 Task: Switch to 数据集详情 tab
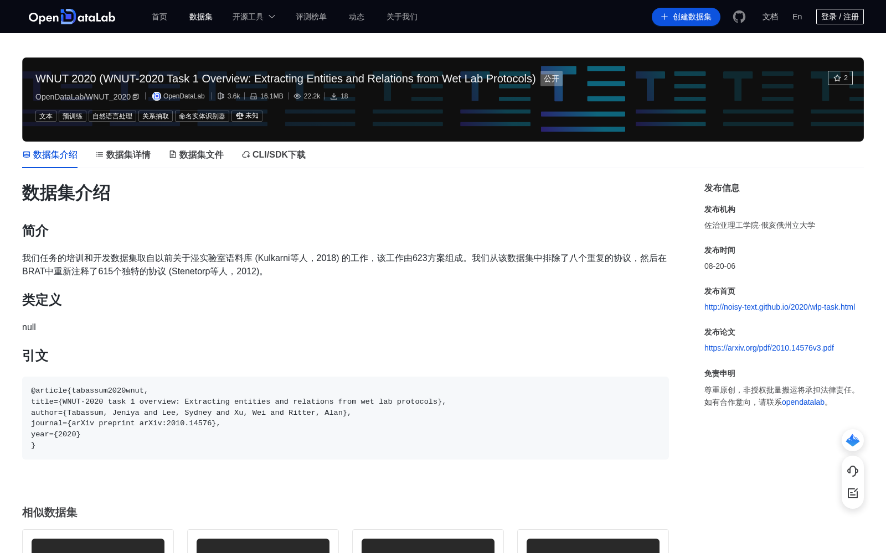coord(123,155)
